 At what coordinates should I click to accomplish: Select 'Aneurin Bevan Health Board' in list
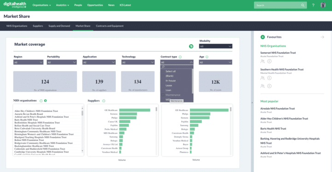pyautogui.click(x=29, y=114)
